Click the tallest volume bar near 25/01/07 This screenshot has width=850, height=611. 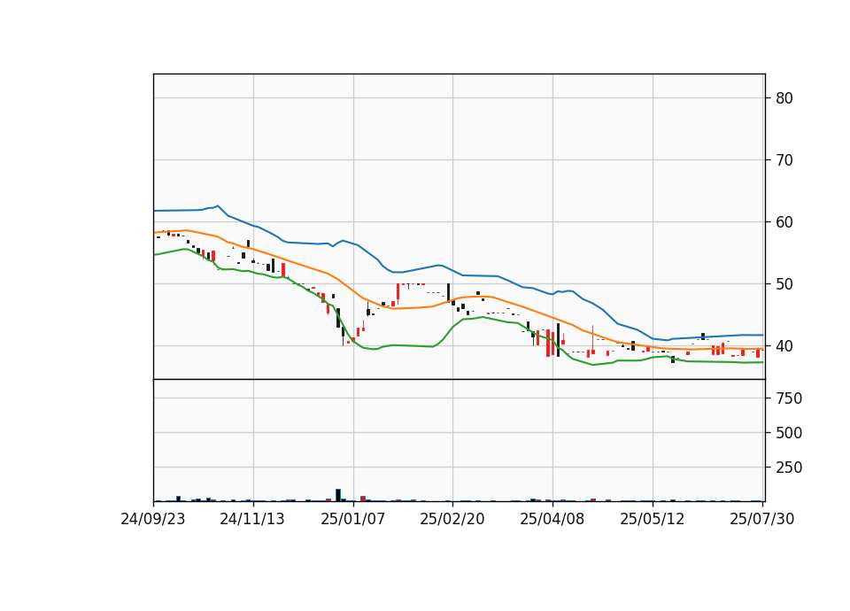pyautogui.click(x=338, y=495)
